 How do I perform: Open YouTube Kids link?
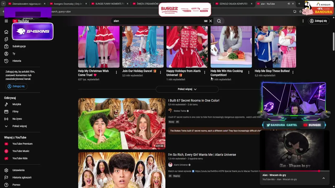pos(20,158)
